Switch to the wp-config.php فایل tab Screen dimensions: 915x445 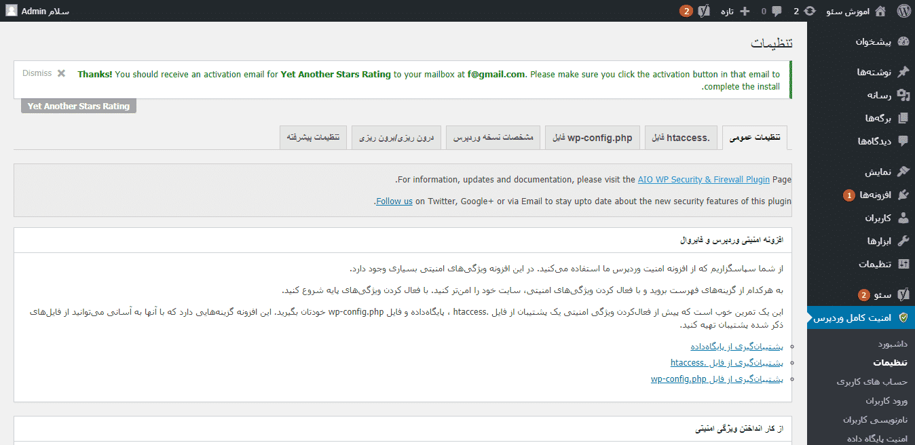tap(593, 138)
